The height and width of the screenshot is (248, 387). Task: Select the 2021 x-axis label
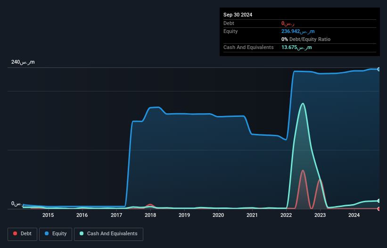point(252,215)
